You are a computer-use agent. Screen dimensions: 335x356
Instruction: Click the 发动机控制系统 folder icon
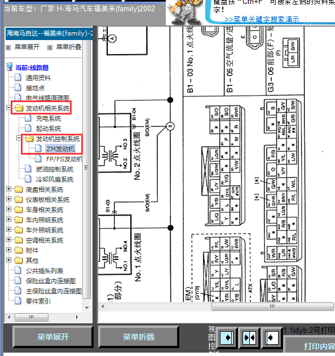pos(29,138)
